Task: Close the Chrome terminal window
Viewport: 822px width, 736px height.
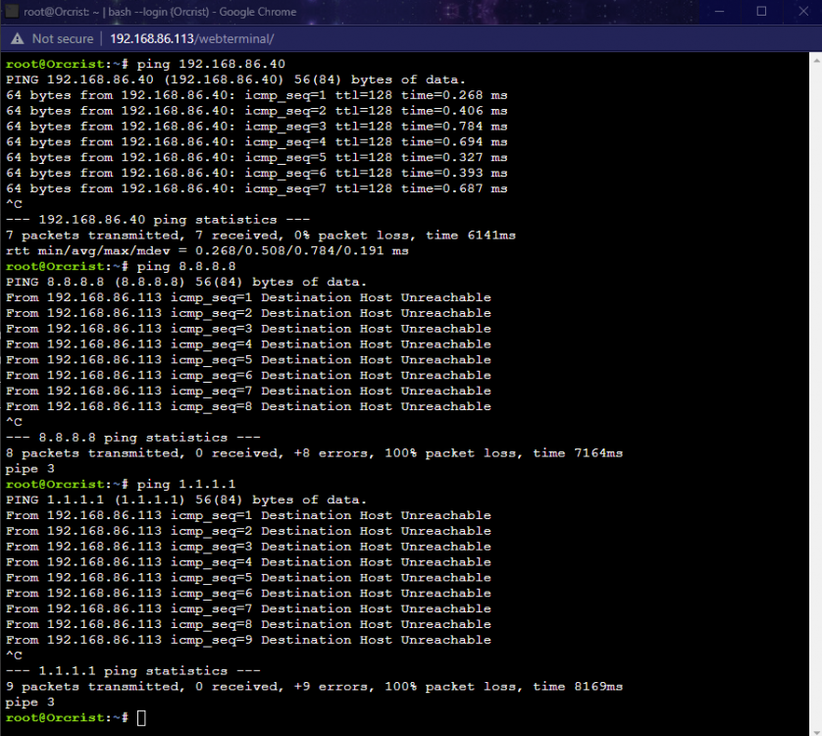Action: coord(803,12)
